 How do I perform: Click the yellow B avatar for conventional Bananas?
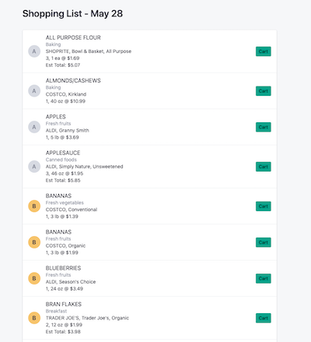(34, 206)
